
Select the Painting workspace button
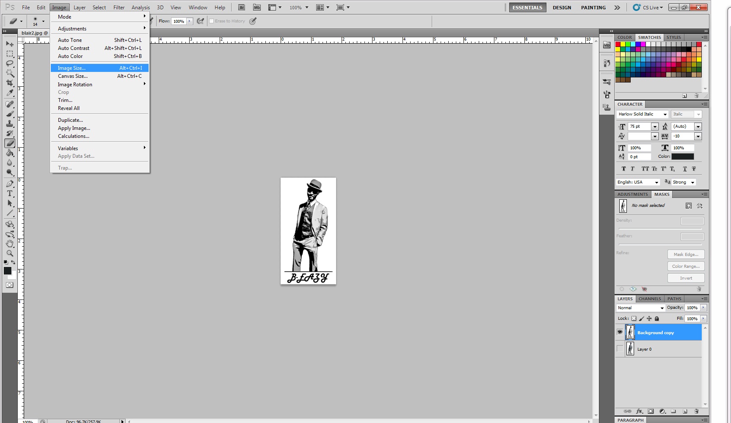click(x=593, y=8)
